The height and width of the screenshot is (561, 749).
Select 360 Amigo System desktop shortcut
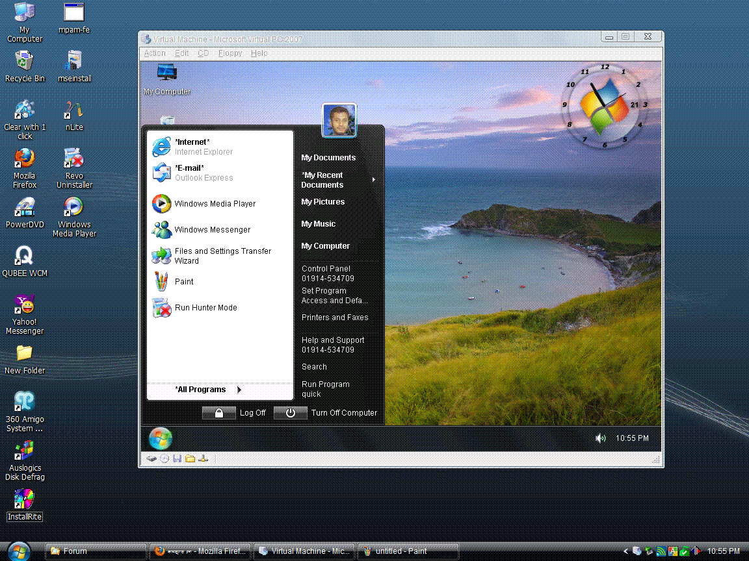point(24,412)
